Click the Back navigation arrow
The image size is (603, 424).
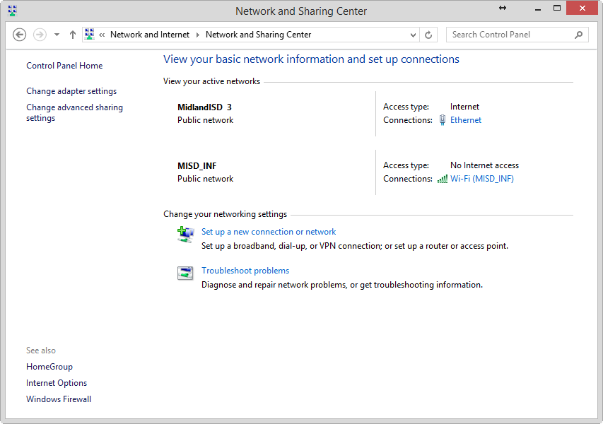(x=20, y=35)
